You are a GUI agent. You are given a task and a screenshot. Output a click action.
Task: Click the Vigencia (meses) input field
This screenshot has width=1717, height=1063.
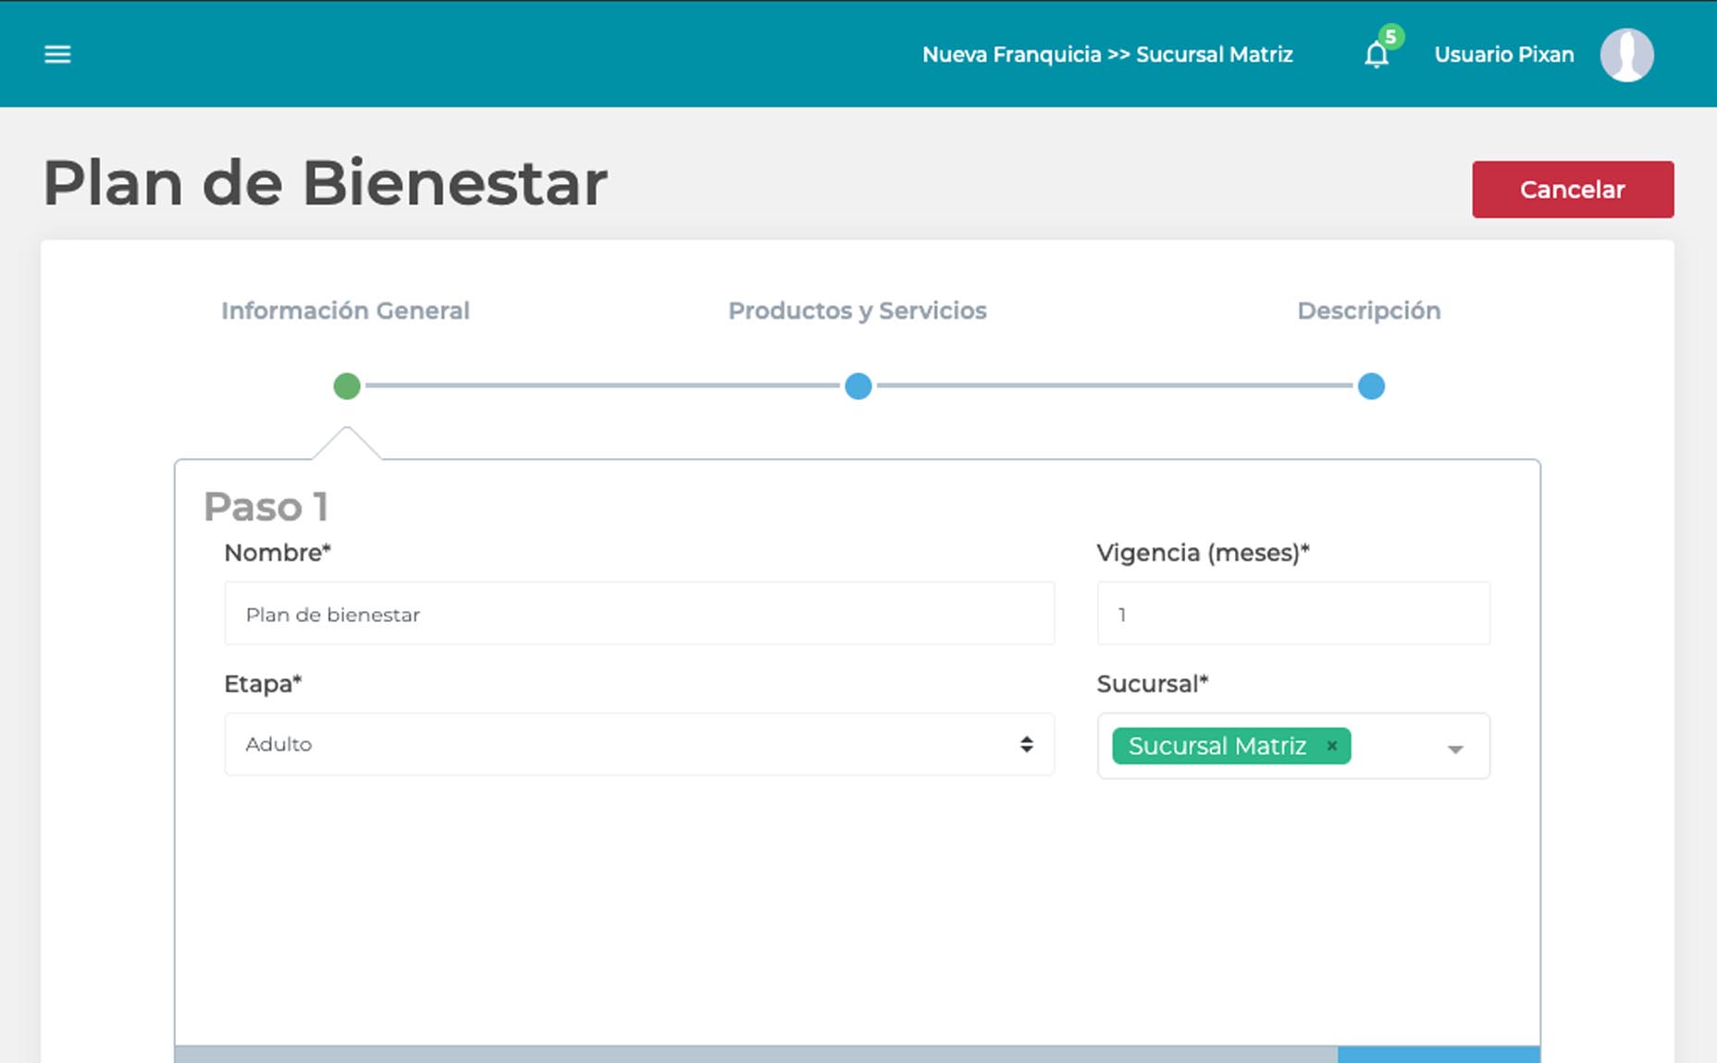[x=1292, y=614]
